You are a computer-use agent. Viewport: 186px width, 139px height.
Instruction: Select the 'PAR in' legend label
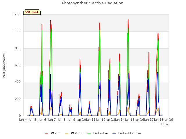[x=56, y=133]
